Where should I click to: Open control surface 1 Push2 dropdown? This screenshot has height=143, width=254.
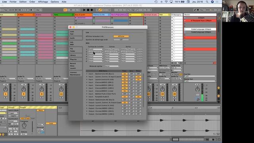[96, 49]
